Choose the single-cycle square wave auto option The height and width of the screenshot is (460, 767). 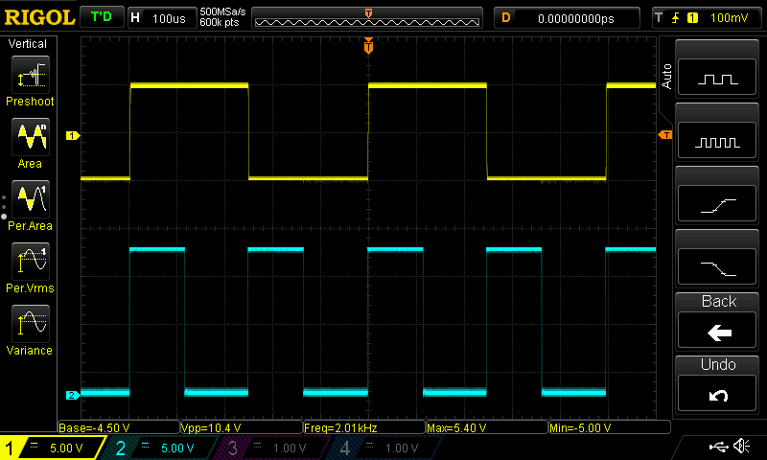coord(717,78)
